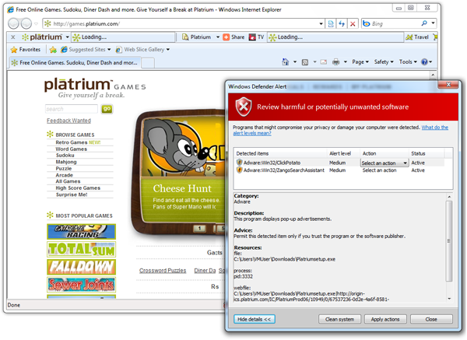Click the Retro Games link
Viewport: 467px width, 340px height.
pos(72,142)
